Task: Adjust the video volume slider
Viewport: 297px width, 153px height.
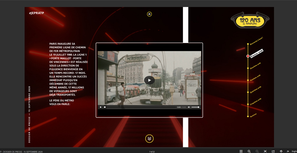Action: (196, 107)
